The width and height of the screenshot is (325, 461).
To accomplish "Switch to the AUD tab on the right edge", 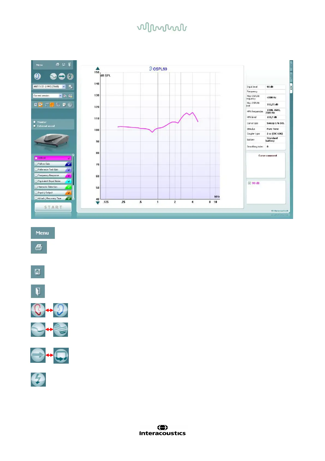I will [x=291, y=66].
